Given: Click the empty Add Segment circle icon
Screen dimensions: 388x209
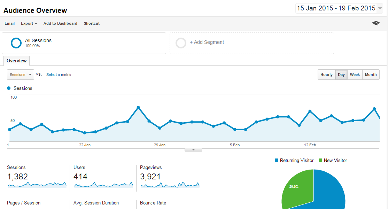Looking at the screenshot, I should [181, 43].
